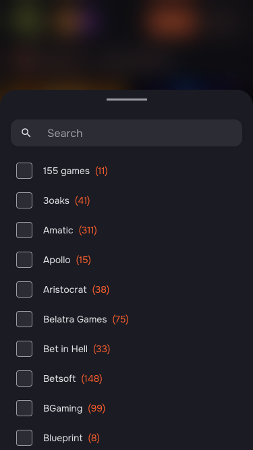Click the magnifier search icon
The width and height of the screenshot is (253, 450).
[x=26, y=133]
